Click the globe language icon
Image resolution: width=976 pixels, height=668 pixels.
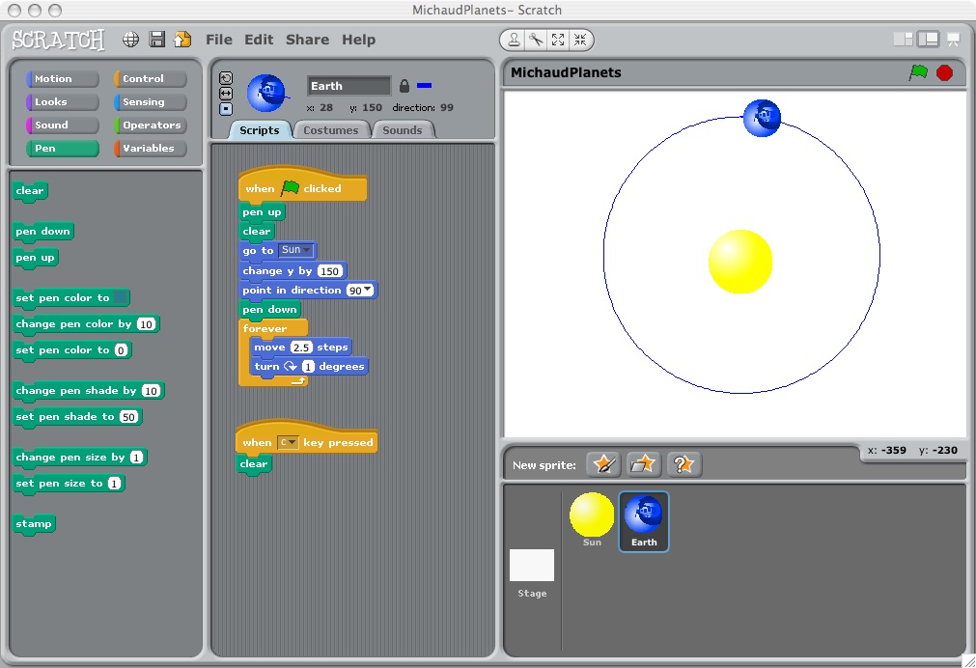(x=130, y=40)
